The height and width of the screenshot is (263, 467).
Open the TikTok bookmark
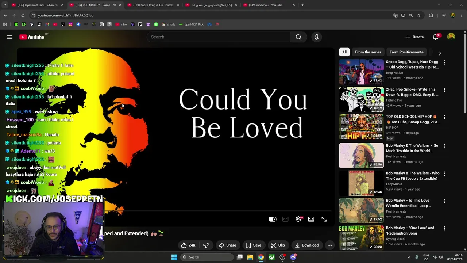tap(63, 24)
